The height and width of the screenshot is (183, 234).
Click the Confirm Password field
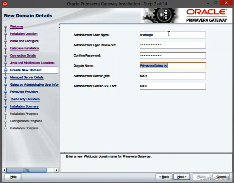173,56
